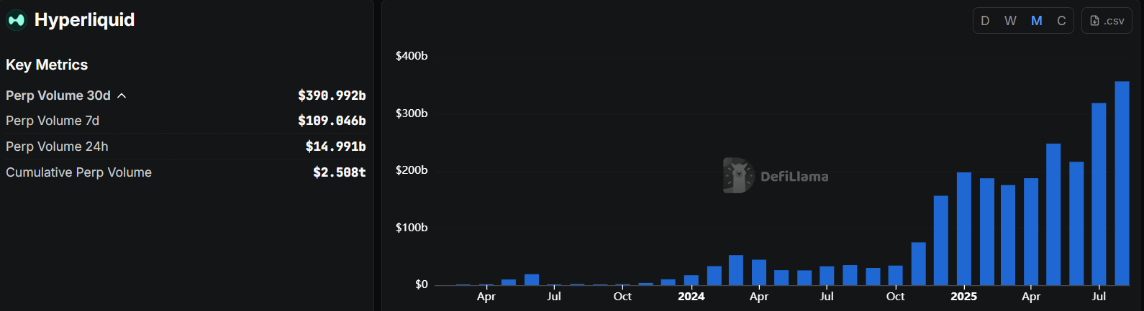
Task: Click the Perp Volume 24h row label
Action: click(57, 147)
